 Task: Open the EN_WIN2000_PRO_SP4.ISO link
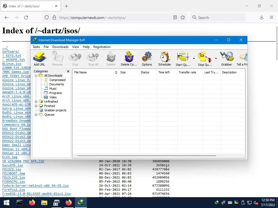(23, 161)
